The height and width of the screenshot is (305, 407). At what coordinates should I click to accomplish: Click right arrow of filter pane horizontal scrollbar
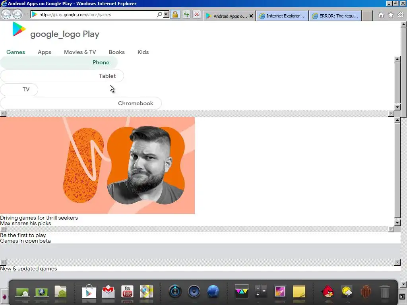coord(391,113)
